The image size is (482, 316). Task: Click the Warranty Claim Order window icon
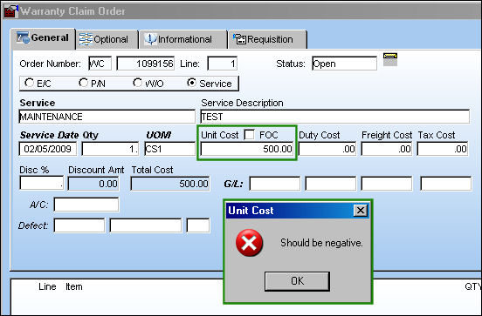coord(10,11)
